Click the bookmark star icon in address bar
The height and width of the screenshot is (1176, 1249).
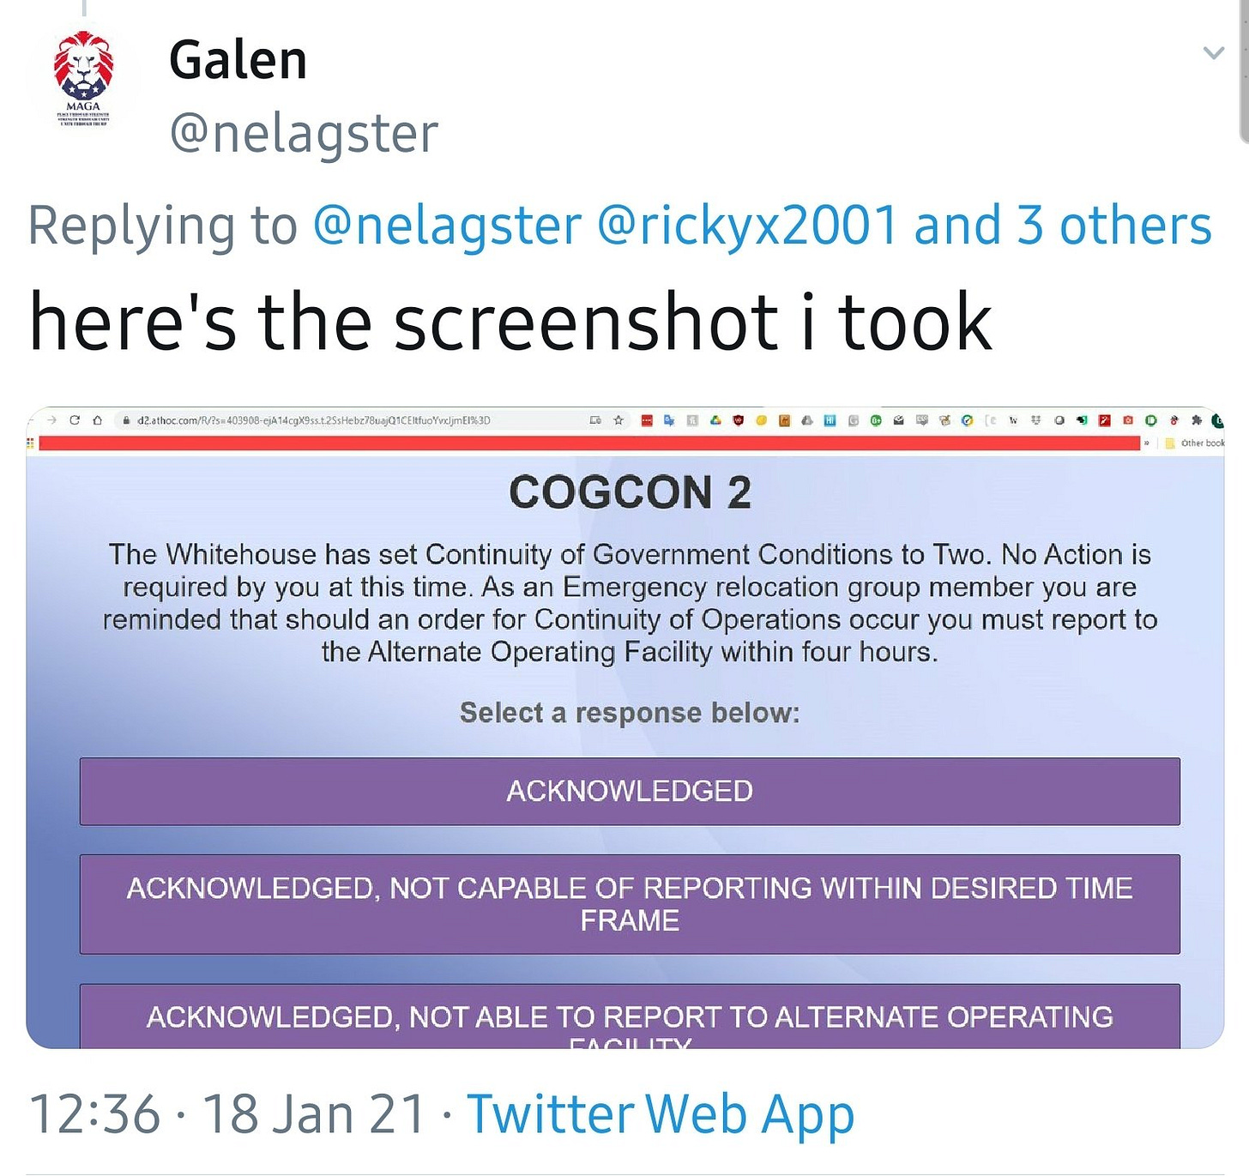point(618,420)
